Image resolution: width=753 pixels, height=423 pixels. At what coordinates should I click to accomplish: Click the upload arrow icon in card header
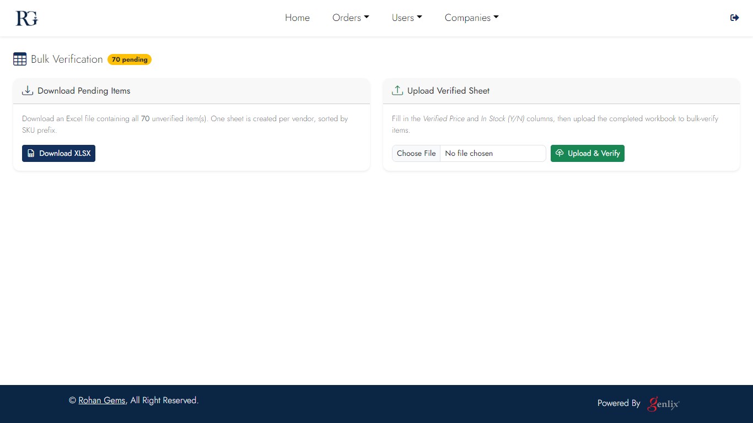397,91
